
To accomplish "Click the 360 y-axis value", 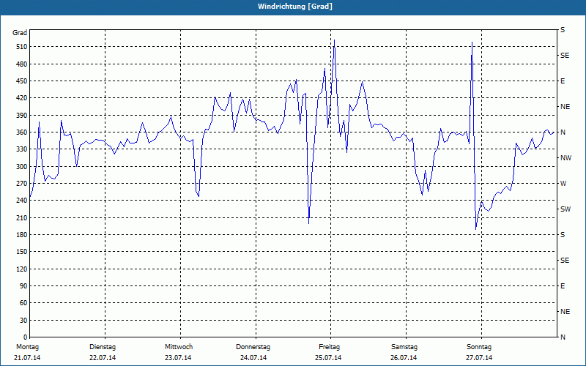I will [22, 132].
